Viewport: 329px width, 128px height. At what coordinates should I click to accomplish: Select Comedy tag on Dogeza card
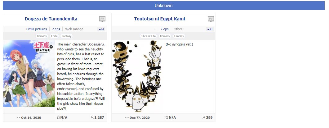point(42,36)
